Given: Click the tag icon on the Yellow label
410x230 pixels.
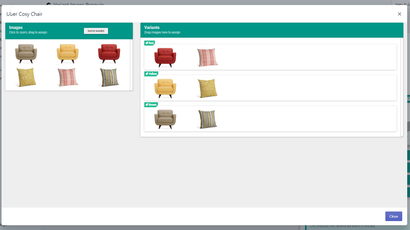Looking at the screenshot, I should [146, 74].
